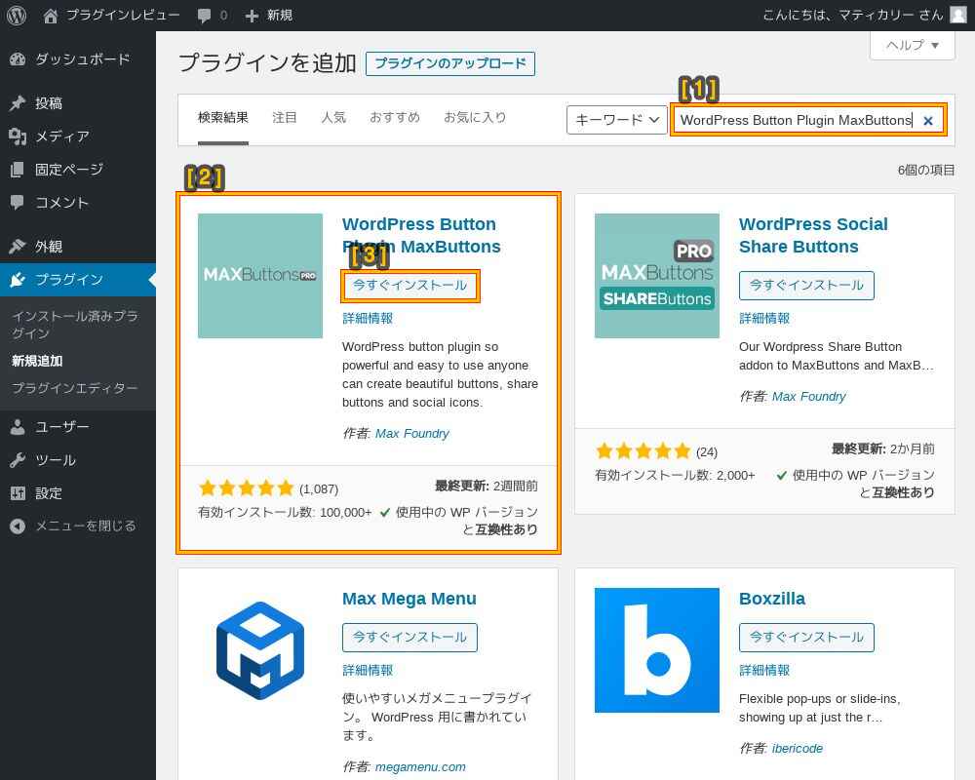
Task: Click the plus icon next to 新規
Action: (x=252, y=16)
